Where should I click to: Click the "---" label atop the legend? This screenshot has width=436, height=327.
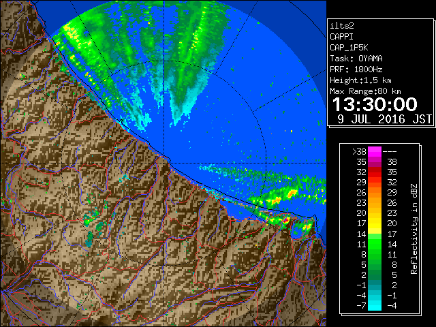point(390,152)
